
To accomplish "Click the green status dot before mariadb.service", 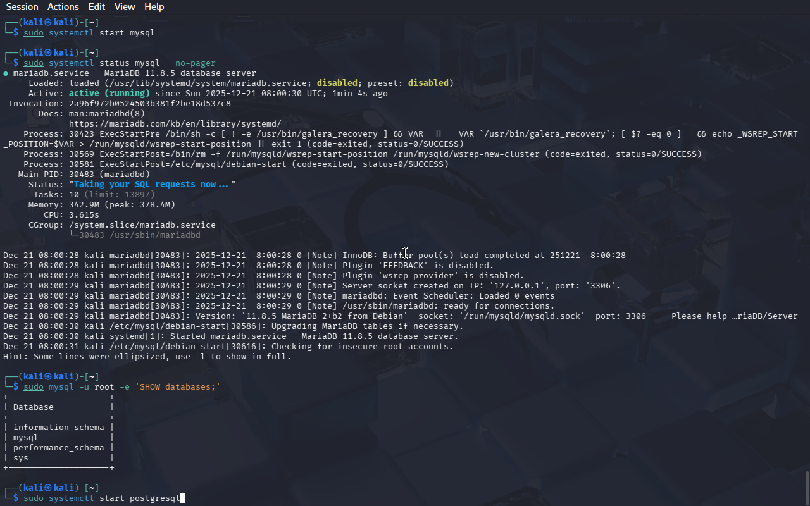I will click(x=6, y=73).
